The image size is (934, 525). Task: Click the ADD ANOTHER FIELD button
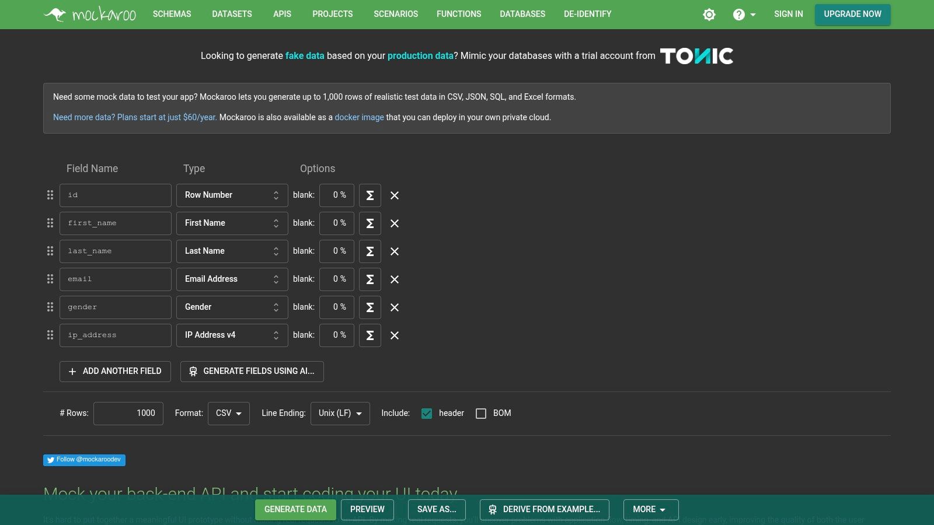click(x=115, y=371)
